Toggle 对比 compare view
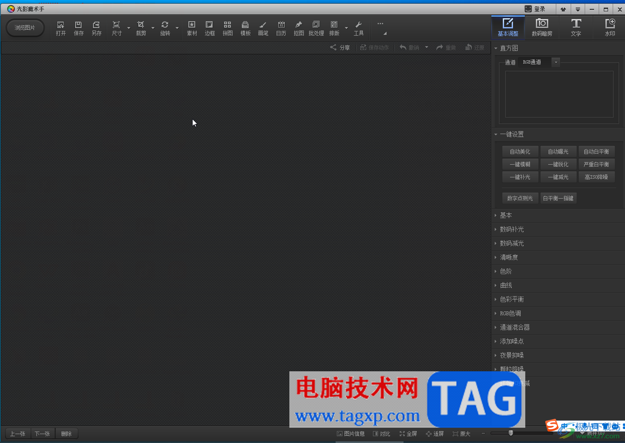Image resolution: width=625 pixels, height=443 pixels. (x=381, y=434)
